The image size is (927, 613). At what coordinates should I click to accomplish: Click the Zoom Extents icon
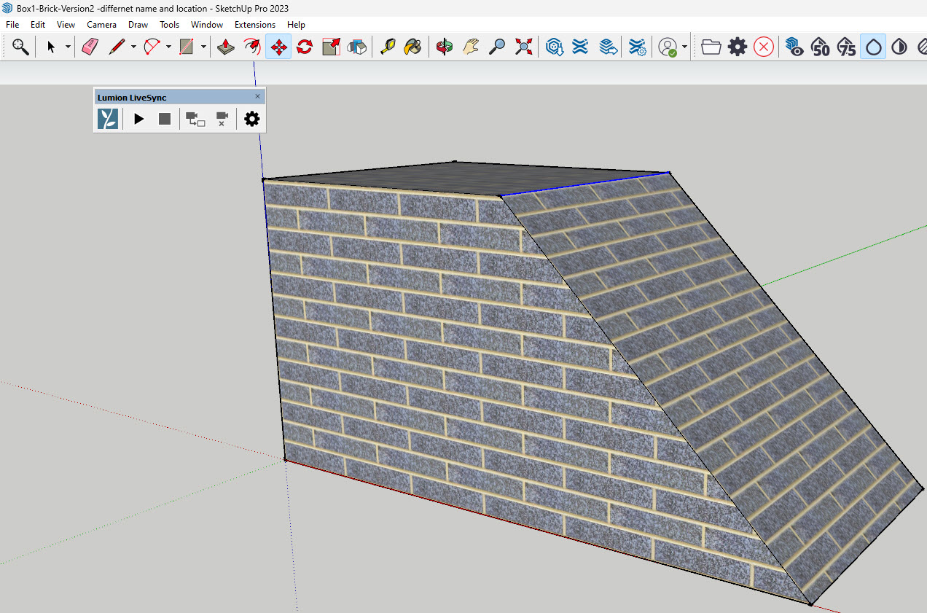tap(523, 47)
